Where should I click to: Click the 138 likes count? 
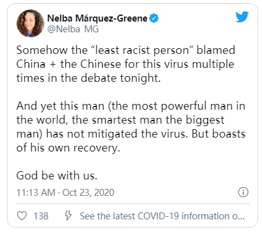41,216
